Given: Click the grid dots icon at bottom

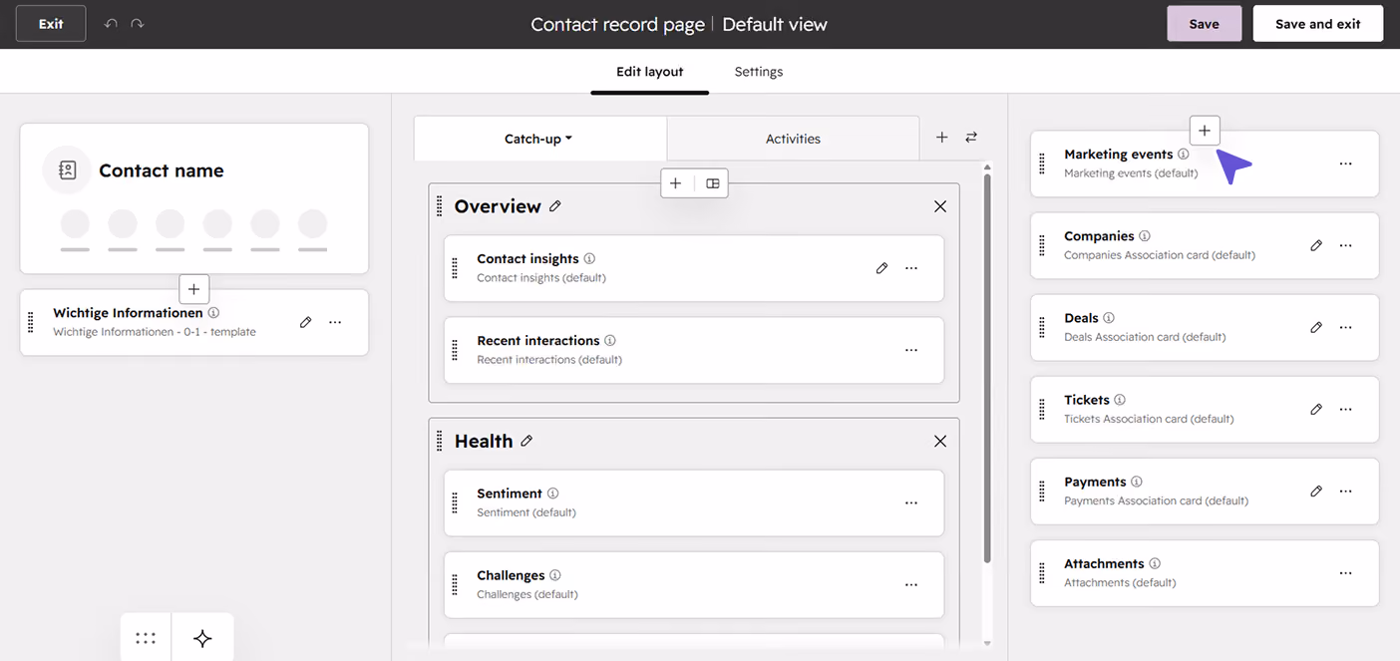Looking at the screenshot, I should 146,638.
